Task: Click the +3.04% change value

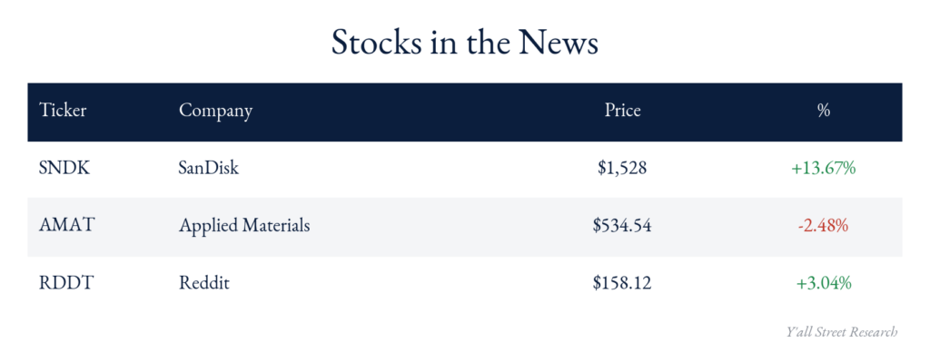Action: [824, 283]
